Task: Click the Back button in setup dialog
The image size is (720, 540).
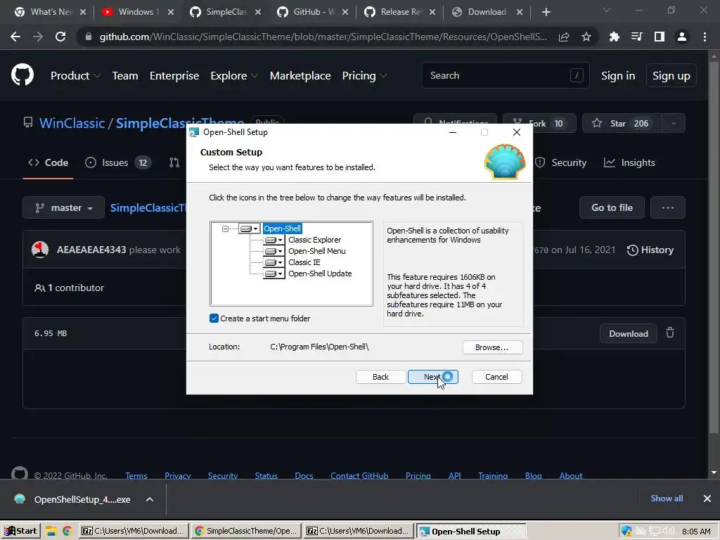Action: [x=380, y=377]
